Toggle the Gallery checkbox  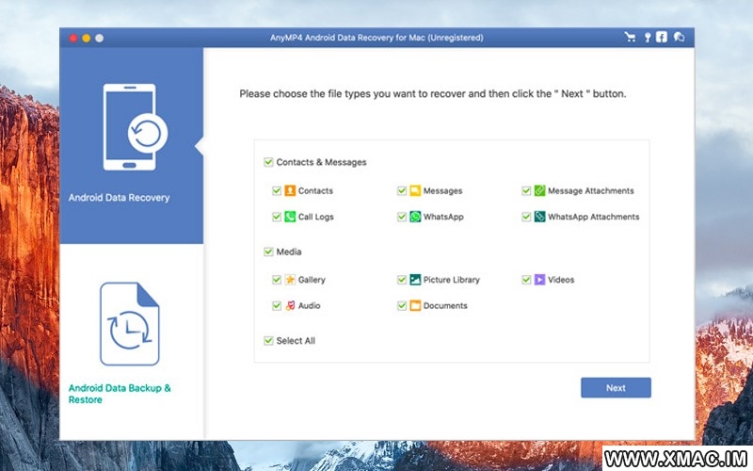pos(277,280)
